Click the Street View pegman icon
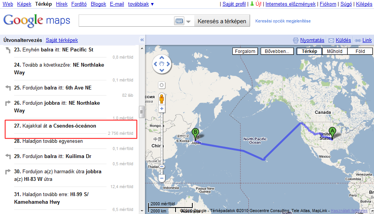This screenshot has height=214, width=374. [x=162, y=99]
